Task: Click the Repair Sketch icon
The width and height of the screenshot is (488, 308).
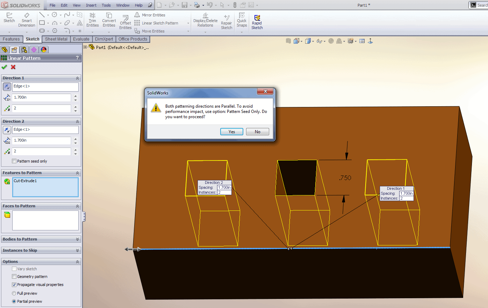Action: [226, 22]
